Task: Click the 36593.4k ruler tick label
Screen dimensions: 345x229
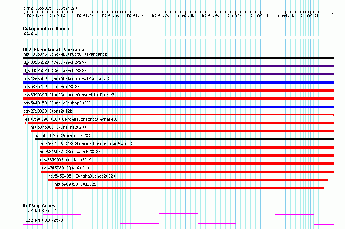Action: (x=85, y=15)
